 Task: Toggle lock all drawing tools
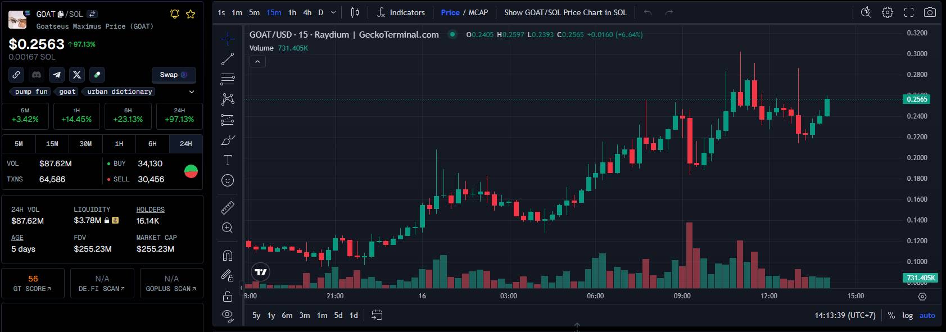[228, 296]
